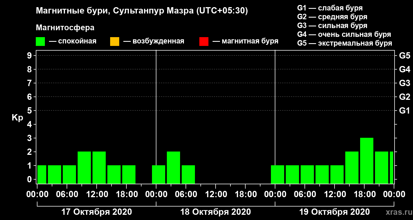The image size is (413, 220).
Task: Click the '18 Октября 2020' date label
Action: click(x=215, y=212)
